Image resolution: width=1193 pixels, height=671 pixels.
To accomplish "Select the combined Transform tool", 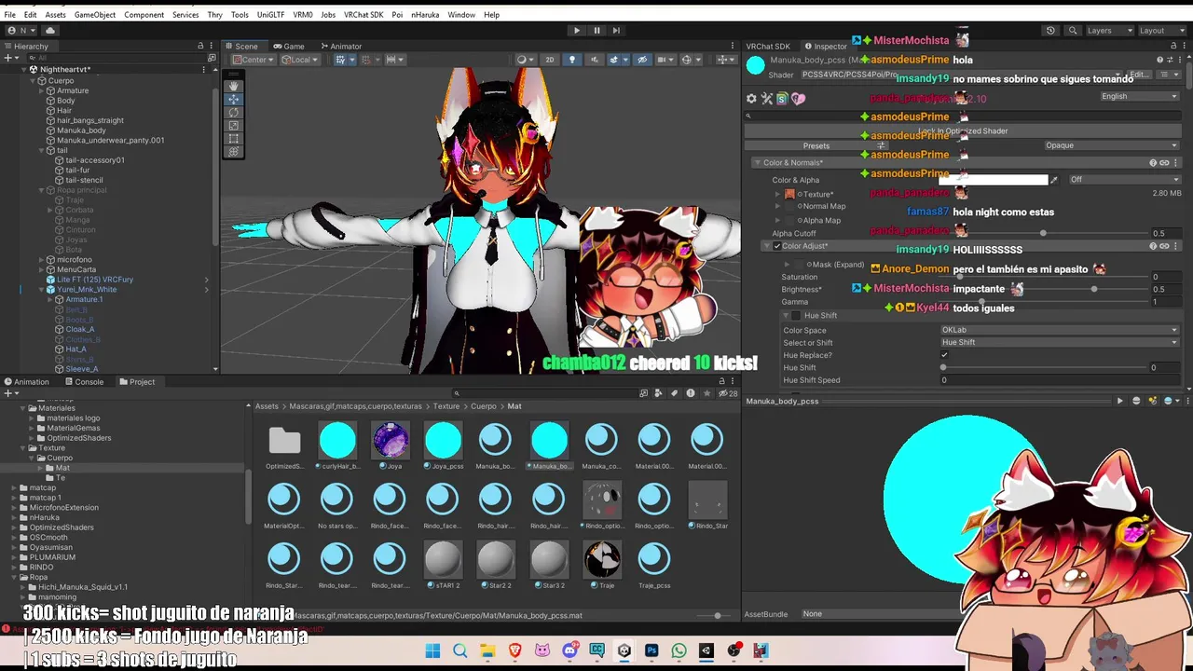I will [x=234, y=151].
